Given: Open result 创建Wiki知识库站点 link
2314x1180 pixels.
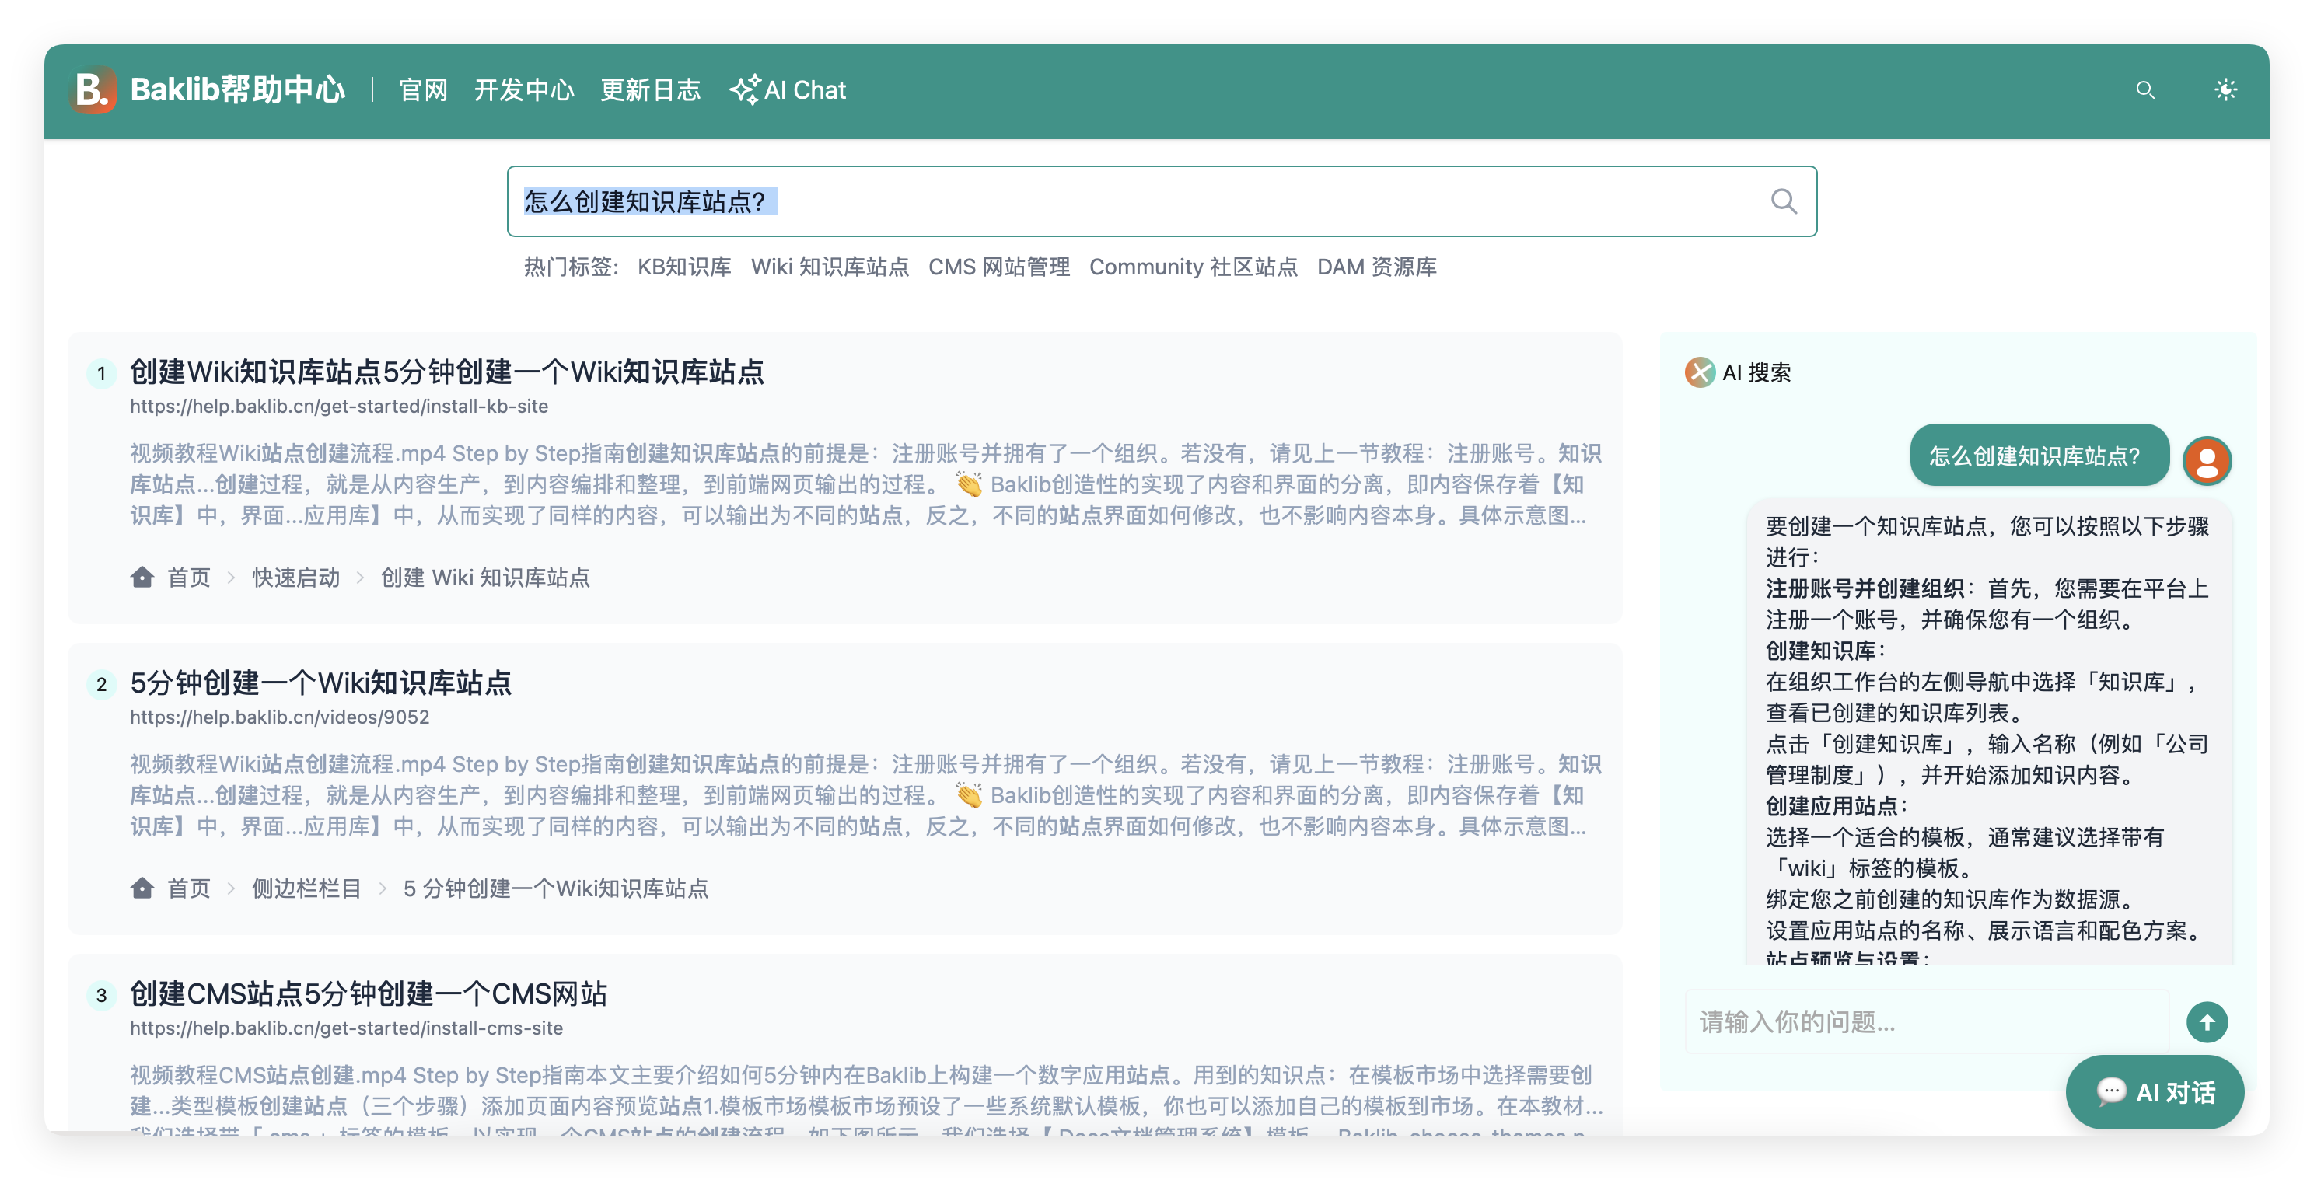Looking at the screenshot, I should (448, 372).
